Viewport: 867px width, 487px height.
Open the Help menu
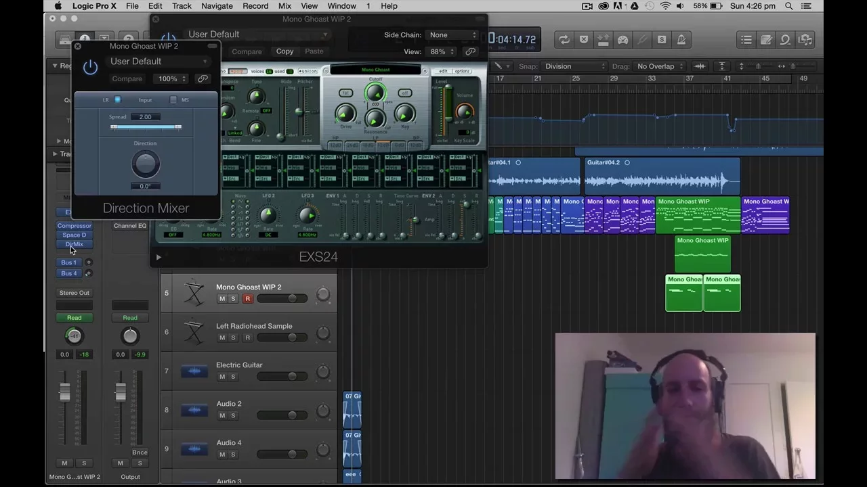[389, 6]
